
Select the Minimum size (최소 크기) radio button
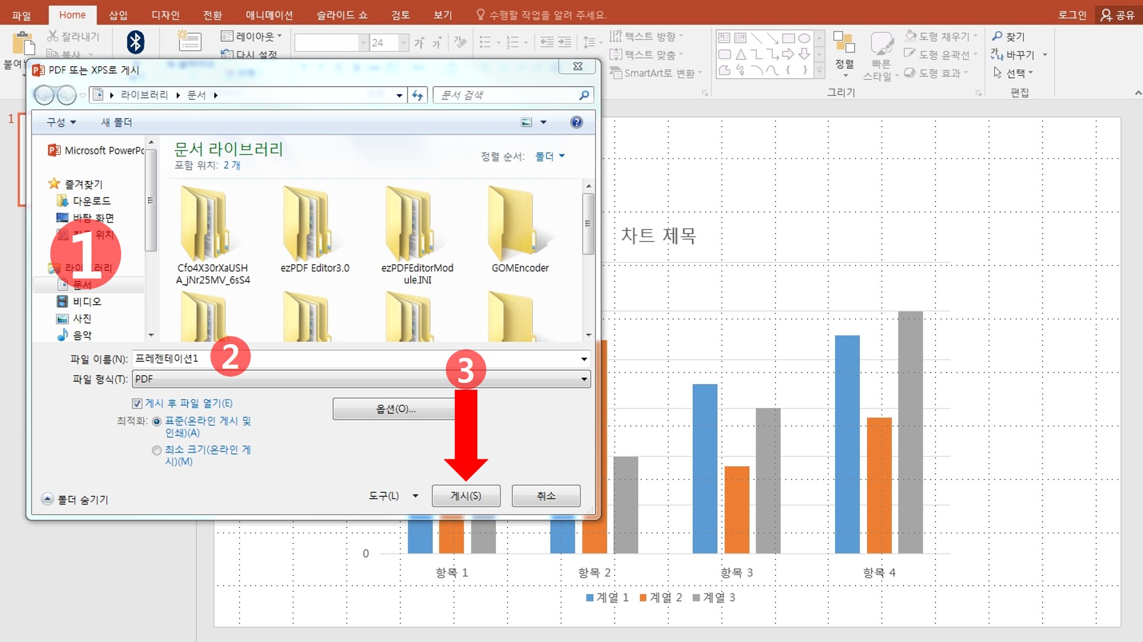pyautogui.click(x=157, y=450)
